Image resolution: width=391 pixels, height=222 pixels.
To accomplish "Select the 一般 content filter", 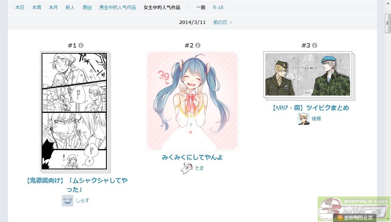I will pyautogui.click(x=201, y=8).
